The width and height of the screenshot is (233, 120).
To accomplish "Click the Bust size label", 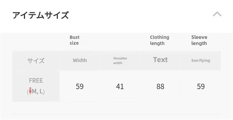I will (75, 40).
